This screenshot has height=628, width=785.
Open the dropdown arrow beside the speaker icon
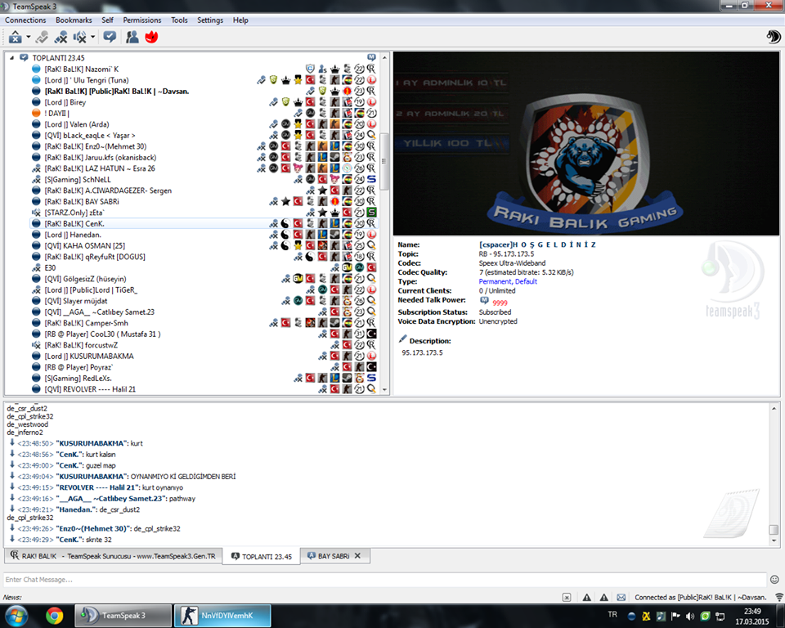click(93, 37)
